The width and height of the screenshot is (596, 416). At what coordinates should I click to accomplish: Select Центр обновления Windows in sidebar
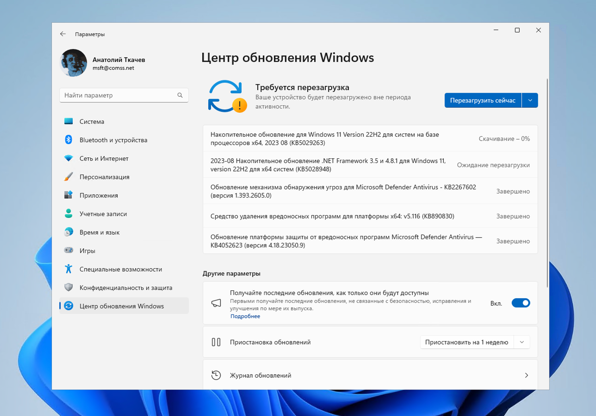124,306
